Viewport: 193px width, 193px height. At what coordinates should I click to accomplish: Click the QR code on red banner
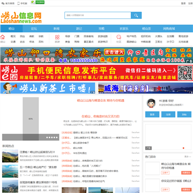point(185,73)
